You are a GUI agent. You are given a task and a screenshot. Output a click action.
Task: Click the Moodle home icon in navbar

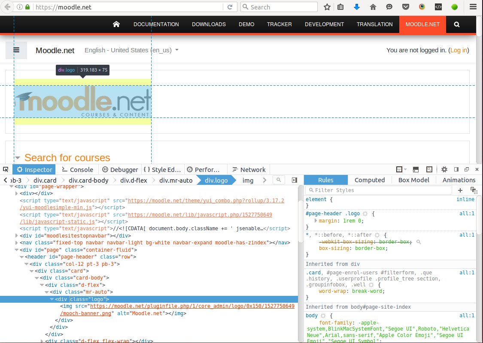click(116, 24)
